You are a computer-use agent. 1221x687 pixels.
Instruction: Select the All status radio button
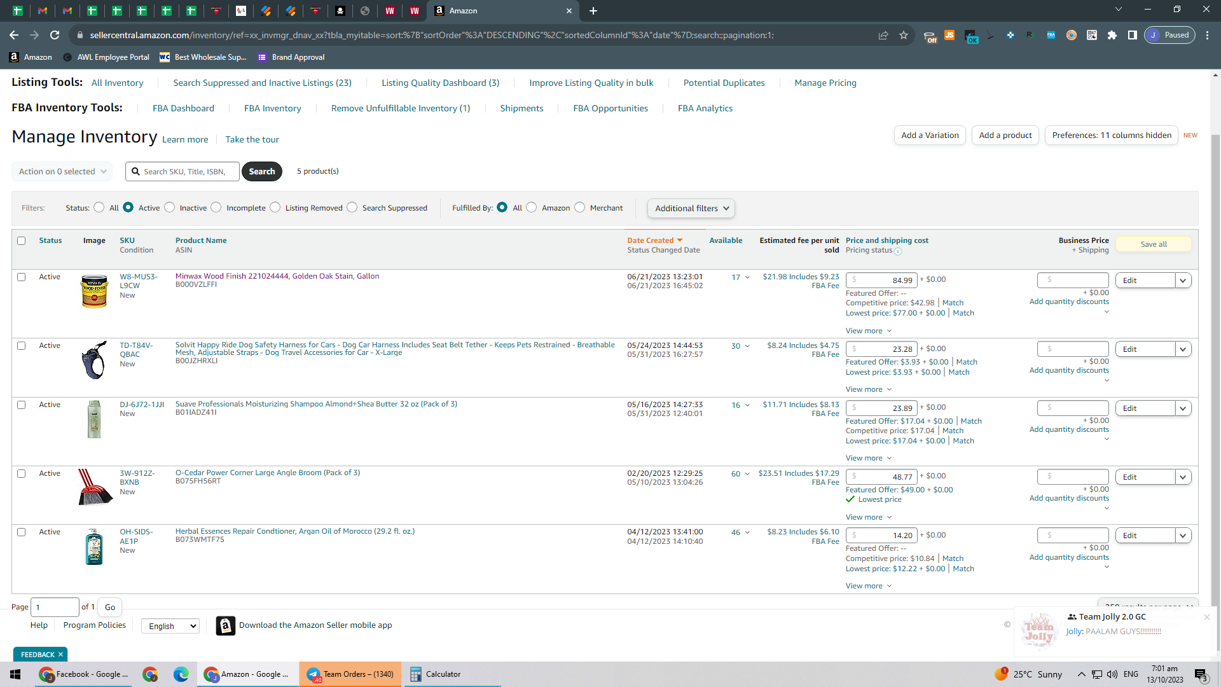click(x=99, y=207)
